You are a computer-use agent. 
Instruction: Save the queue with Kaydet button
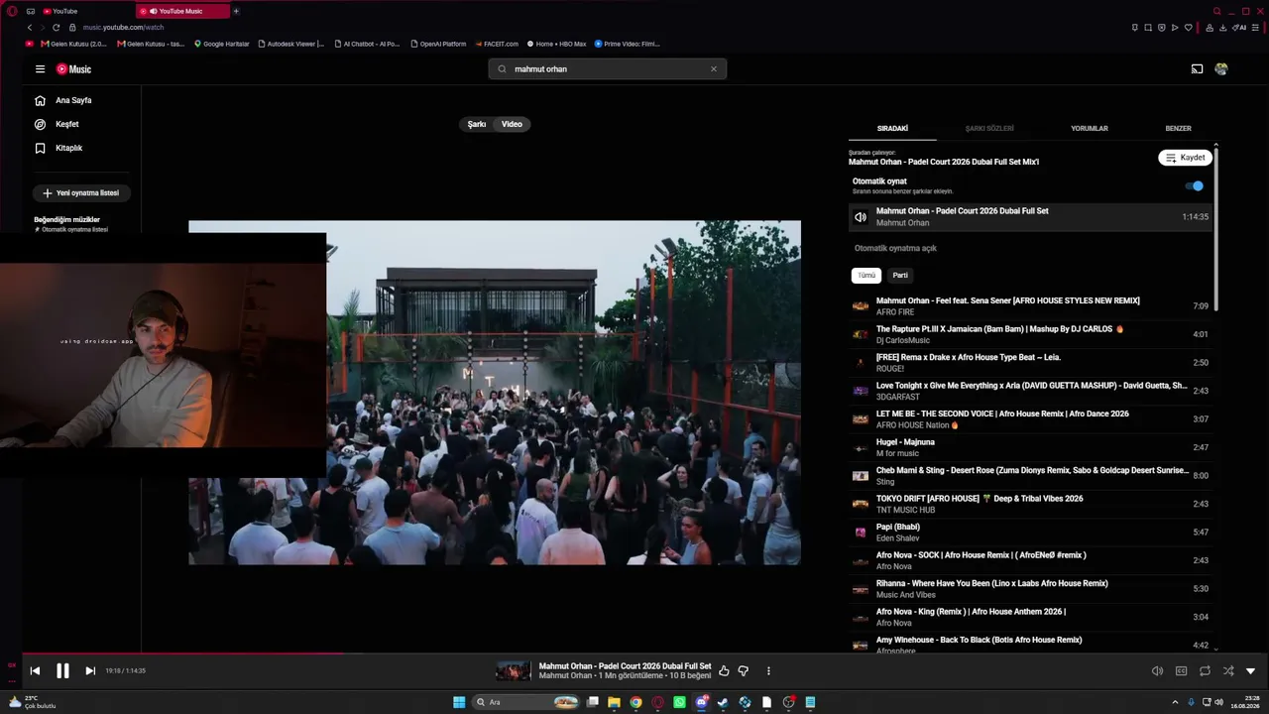[x=1185, y=158]
